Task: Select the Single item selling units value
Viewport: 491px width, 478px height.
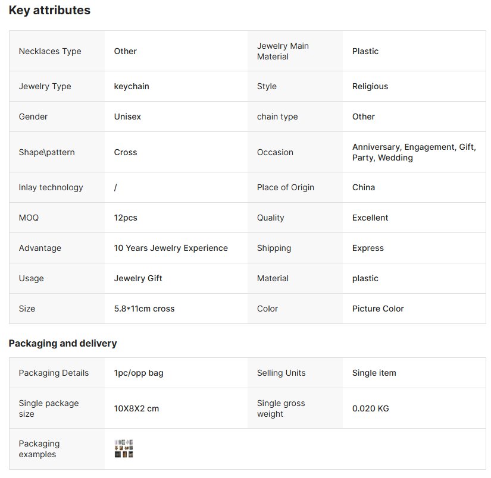Action: pos(374,373)
